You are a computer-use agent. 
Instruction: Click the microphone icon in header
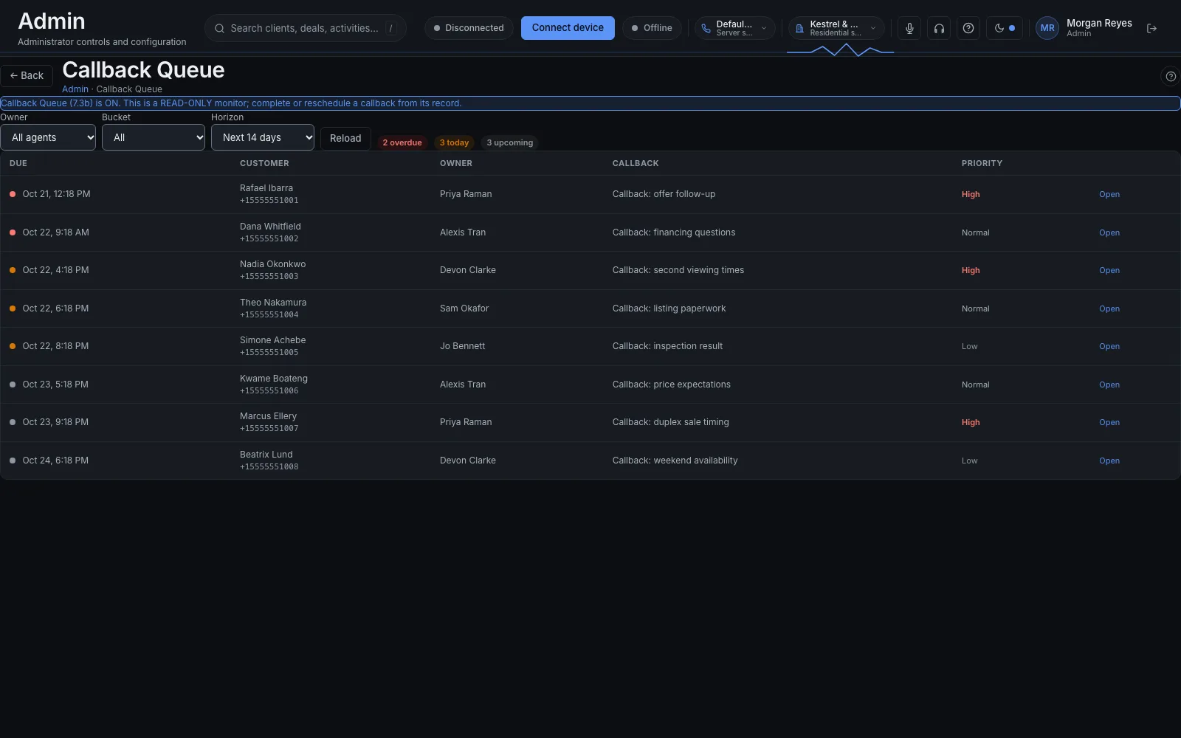909,28
